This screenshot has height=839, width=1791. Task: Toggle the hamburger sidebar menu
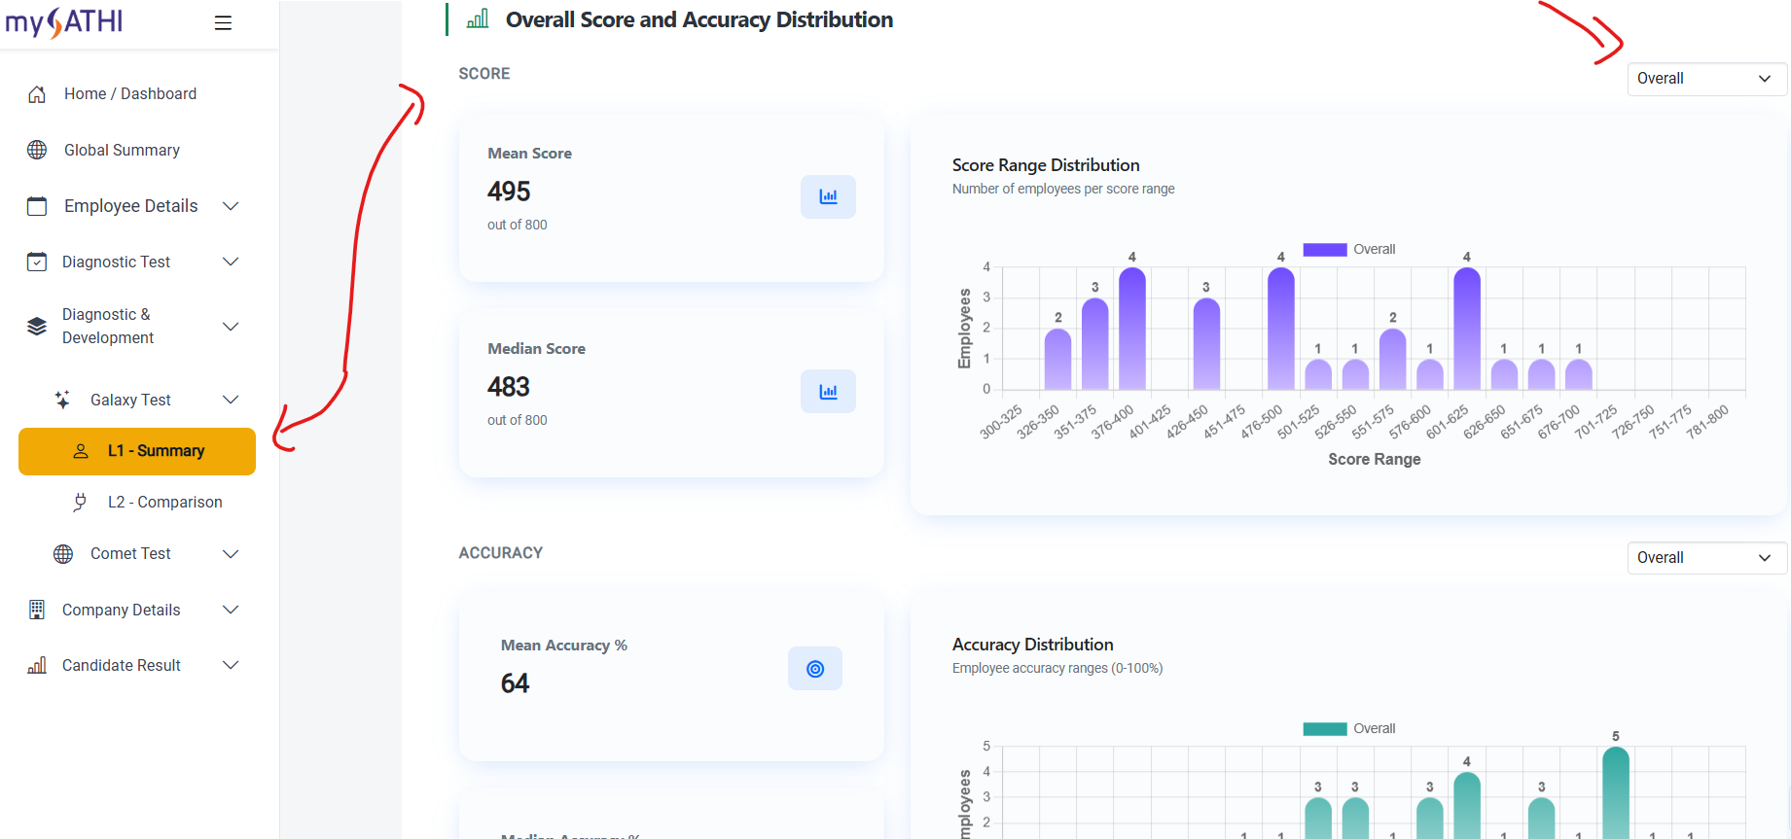coord(223,22)
